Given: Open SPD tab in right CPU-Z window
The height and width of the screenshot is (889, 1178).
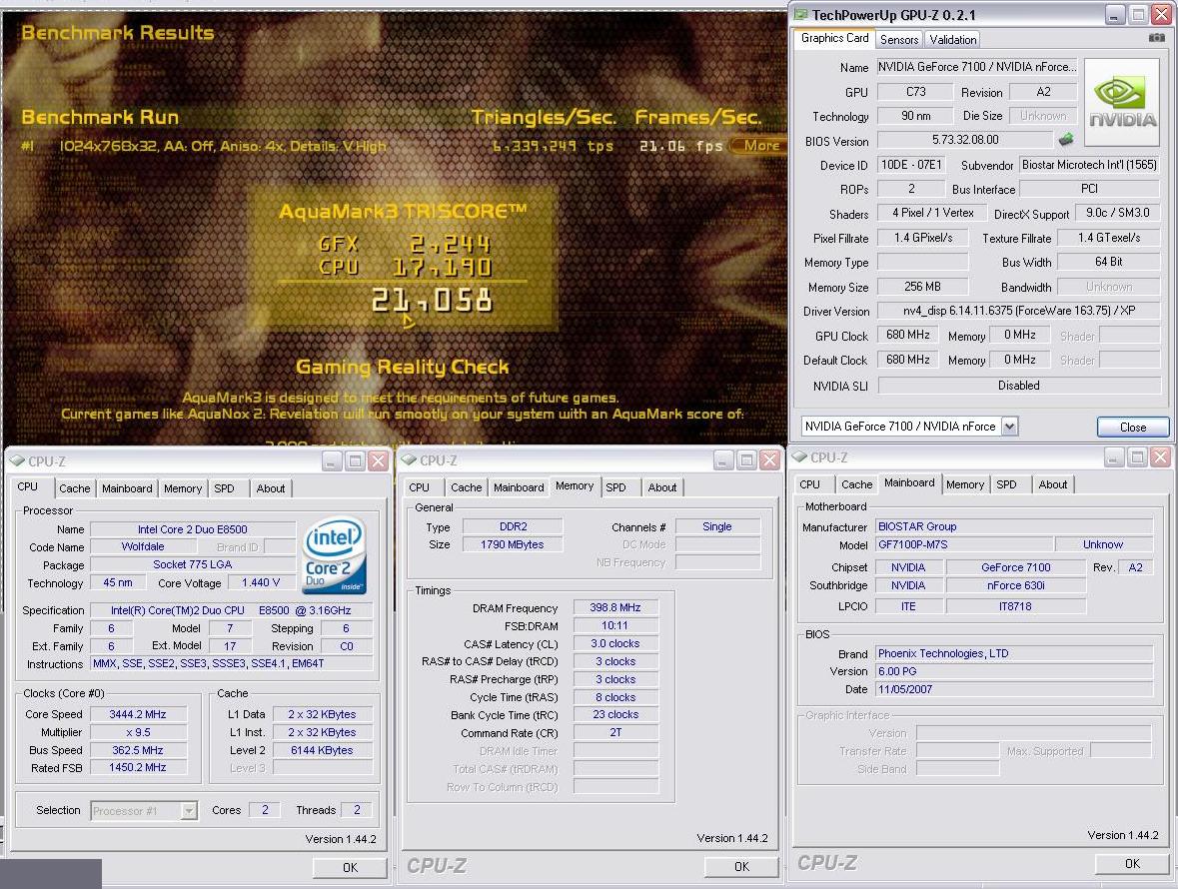Looking at the screenshot, I should [1006, 484].
